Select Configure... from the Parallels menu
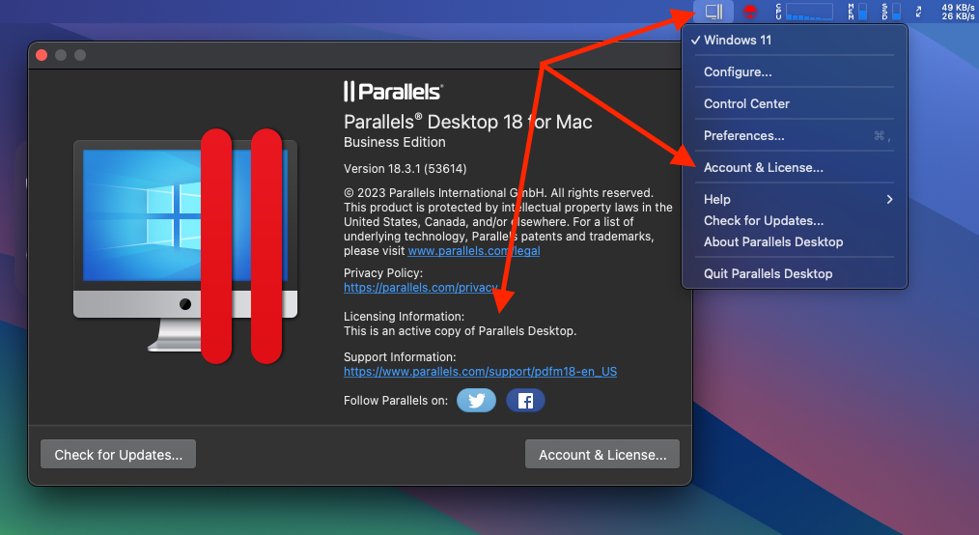Viewport: 979px width, 535px height. point(738,72)
